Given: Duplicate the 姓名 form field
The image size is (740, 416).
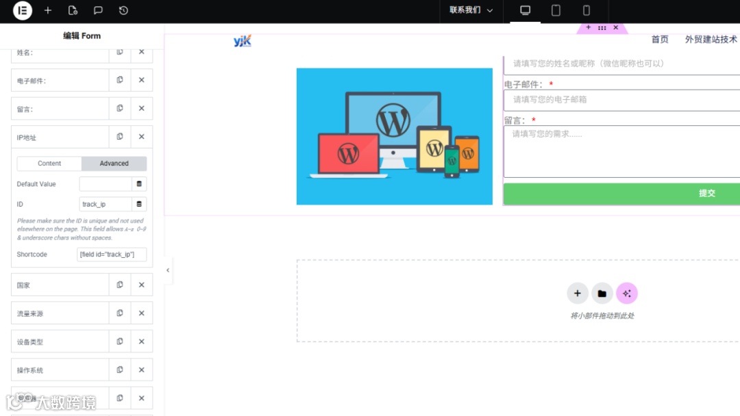Looking at the screenshot, I should coord(120,52).
